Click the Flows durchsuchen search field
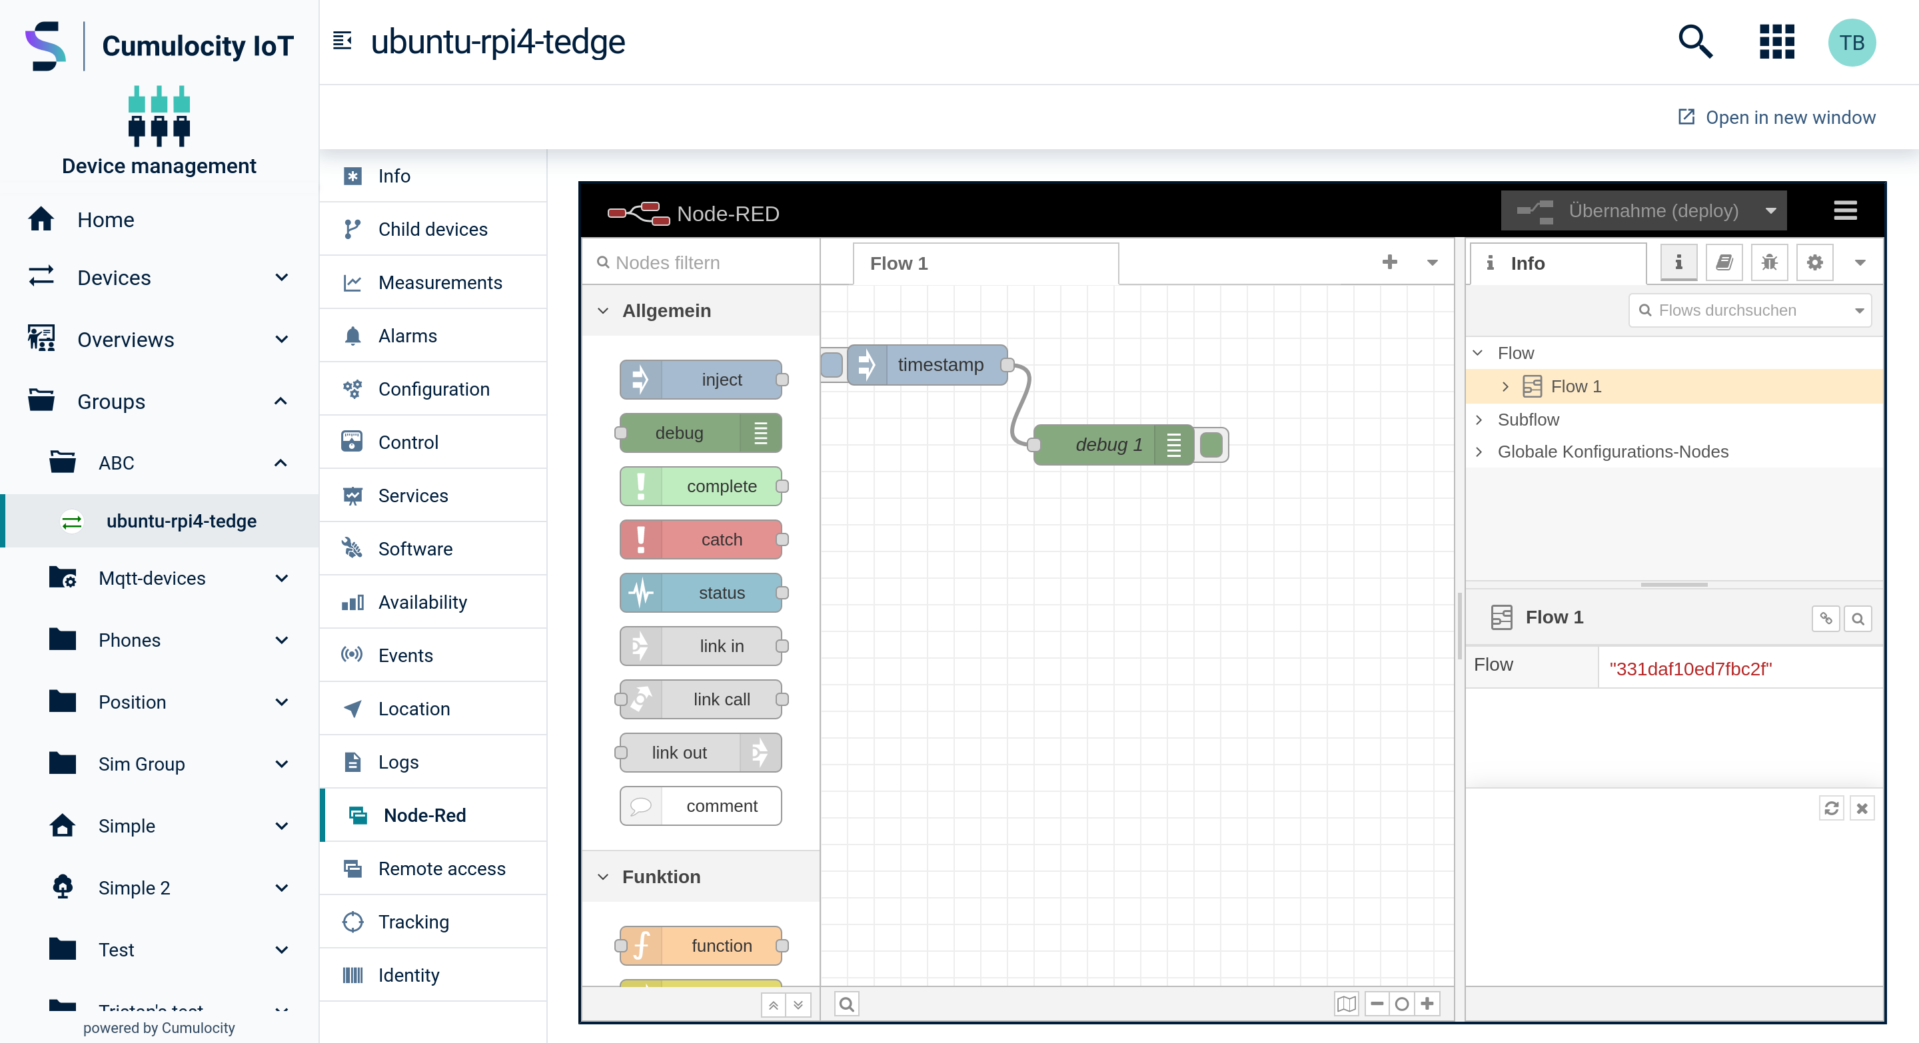Screen dimensions: 1919x1043 (x=1749, y=310)
